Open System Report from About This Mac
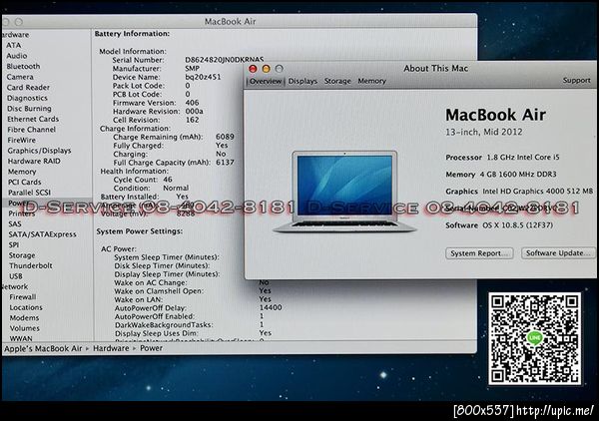The width and height of the screenshot is (599, 421). 479,253
